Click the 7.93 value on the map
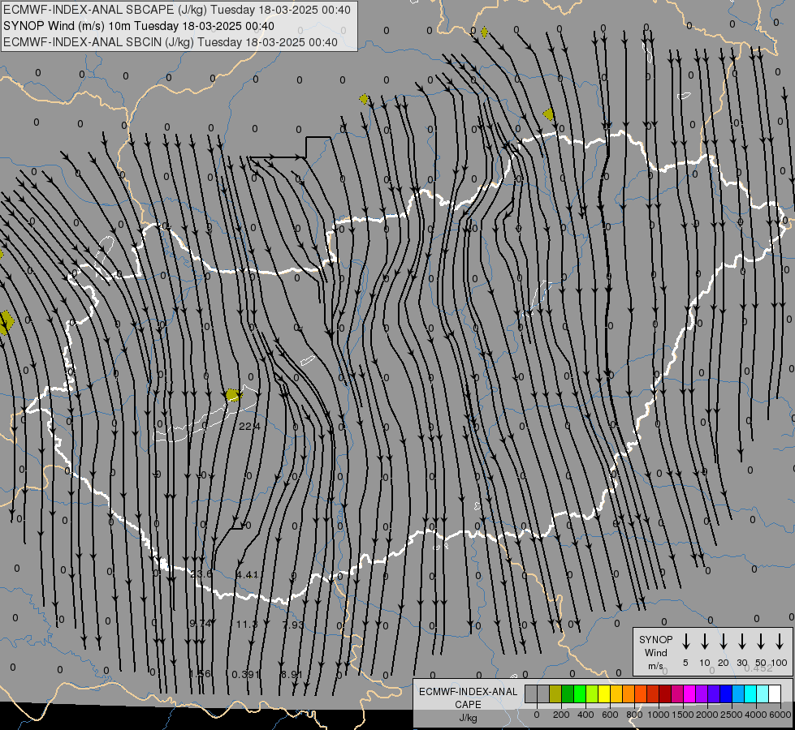This screenshot has height=730, width=795. tap(293, 625)
